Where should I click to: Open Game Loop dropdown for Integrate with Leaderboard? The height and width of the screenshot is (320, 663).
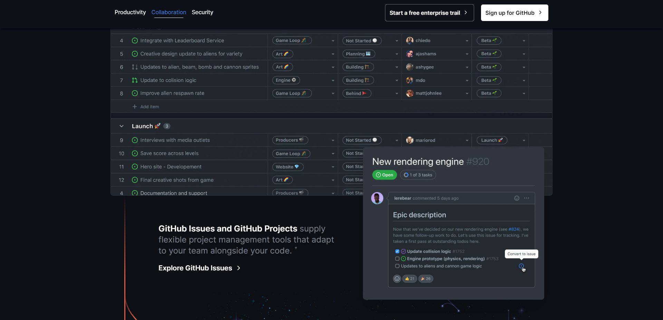333,41
